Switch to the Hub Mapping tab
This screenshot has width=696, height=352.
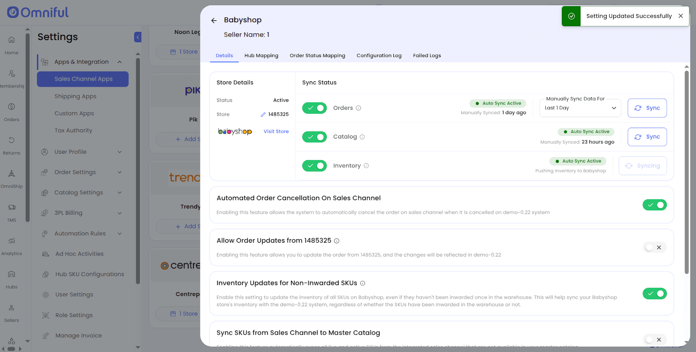[x=261, y=56]
